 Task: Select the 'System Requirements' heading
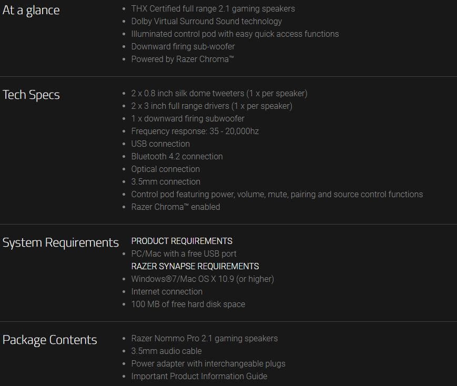(60, 242)
